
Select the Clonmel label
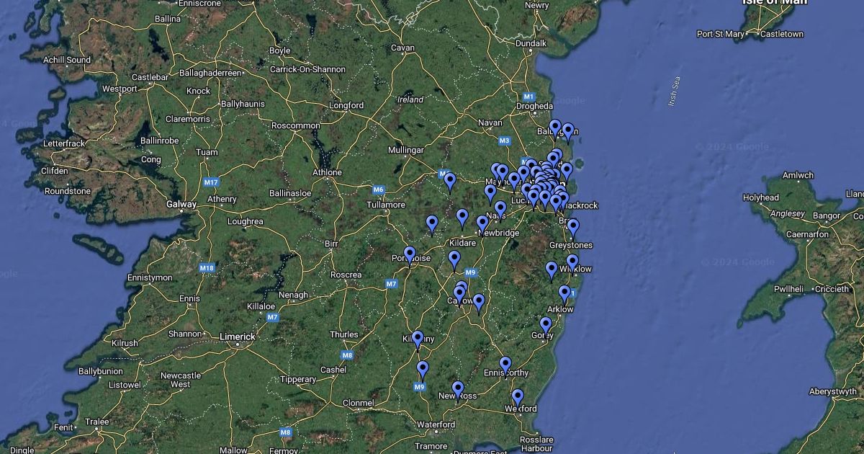coord(358,403)
